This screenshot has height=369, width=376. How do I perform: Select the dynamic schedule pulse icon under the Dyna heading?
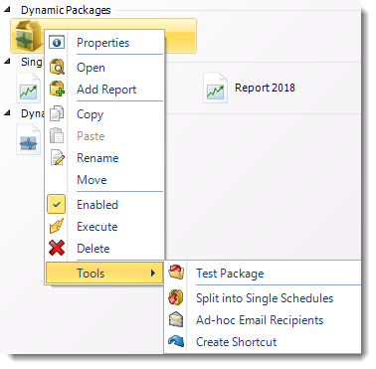click(29, 139)
